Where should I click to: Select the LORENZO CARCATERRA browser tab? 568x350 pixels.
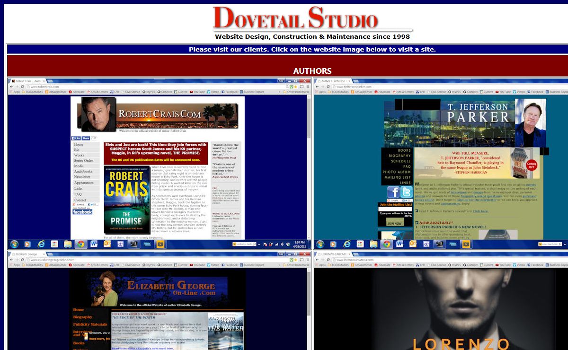click(x=334, y=254)
